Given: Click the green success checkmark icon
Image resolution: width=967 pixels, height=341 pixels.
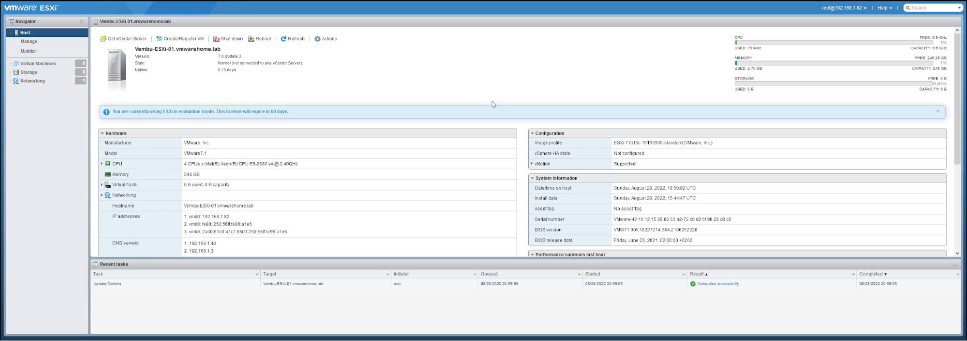Looking at the screenshot, I should [693, 284].
